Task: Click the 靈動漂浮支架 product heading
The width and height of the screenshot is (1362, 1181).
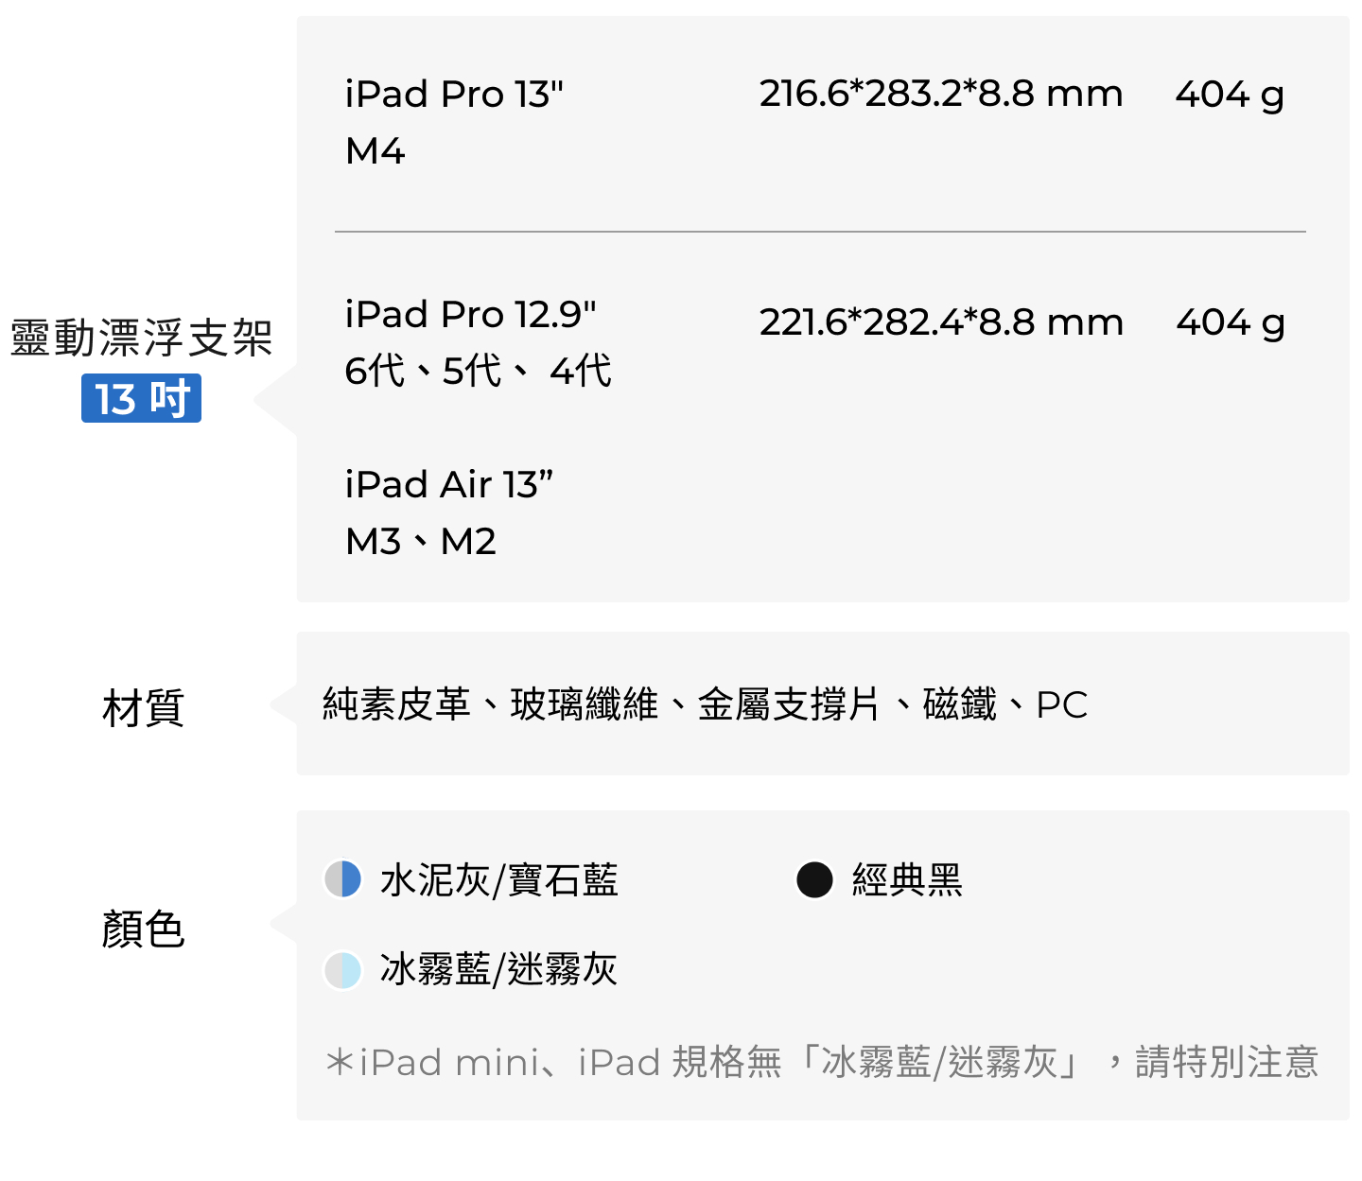Action: pos(141,338)
